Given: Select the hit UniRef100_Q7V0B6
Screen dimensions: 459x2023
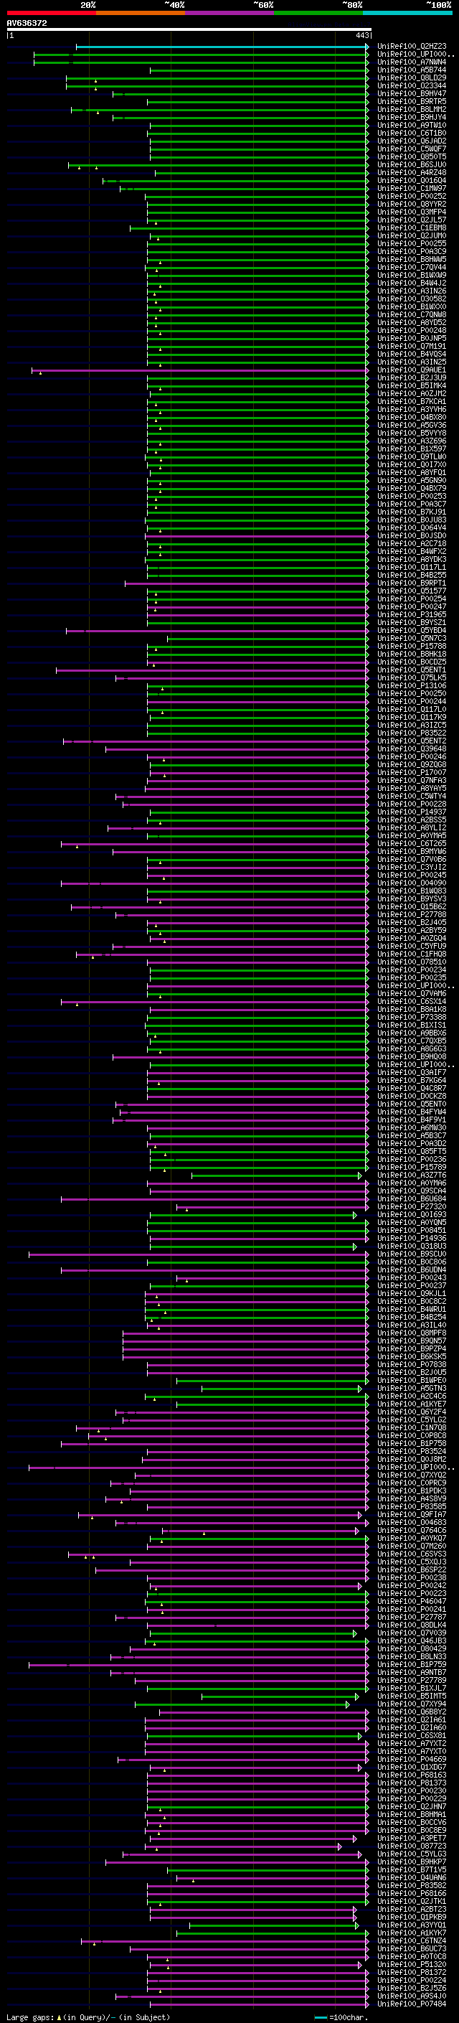Looking at the screenshot, I should point(412,860).
